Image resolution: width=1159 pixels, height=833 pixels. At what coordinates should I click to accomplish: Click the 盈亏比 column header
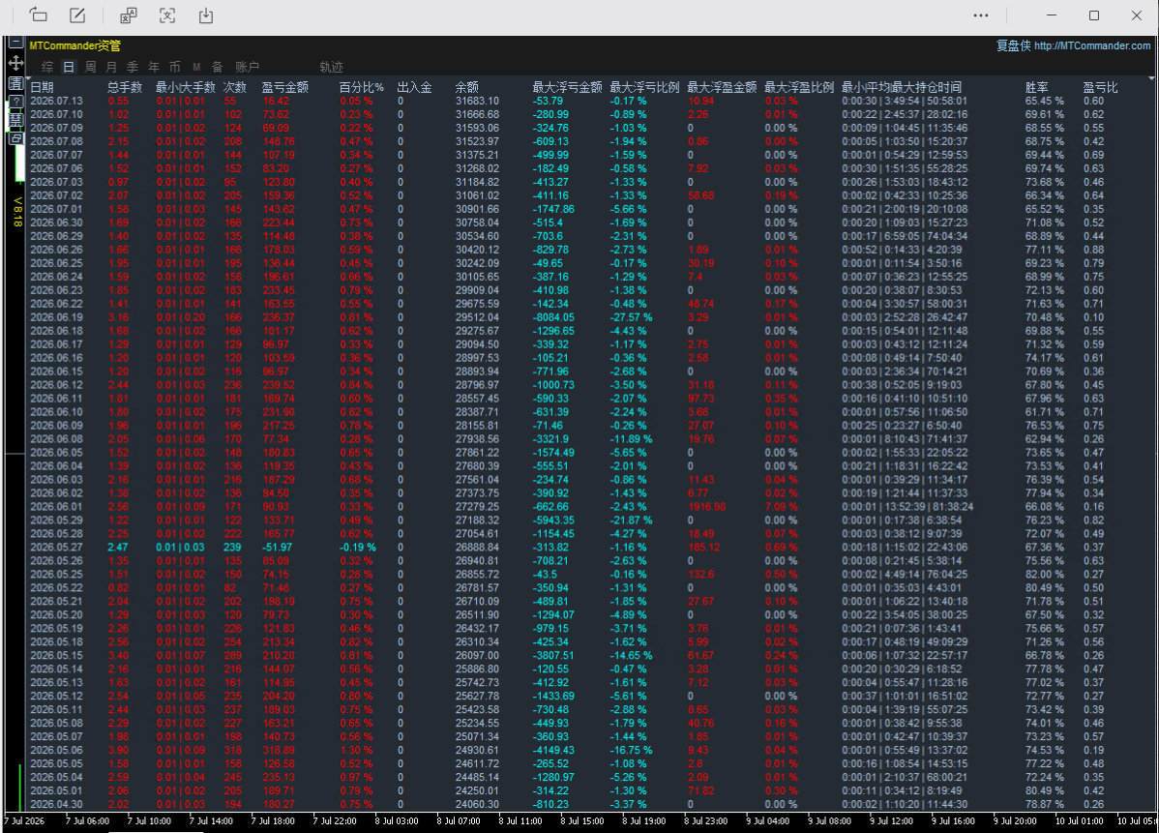tap(1101, 87)
